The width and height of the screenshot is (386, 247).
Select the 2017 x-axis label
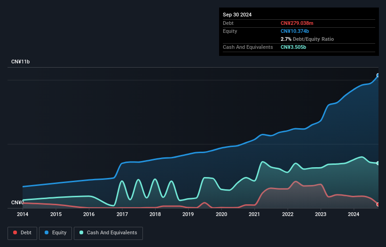click(x=122, y=215)
